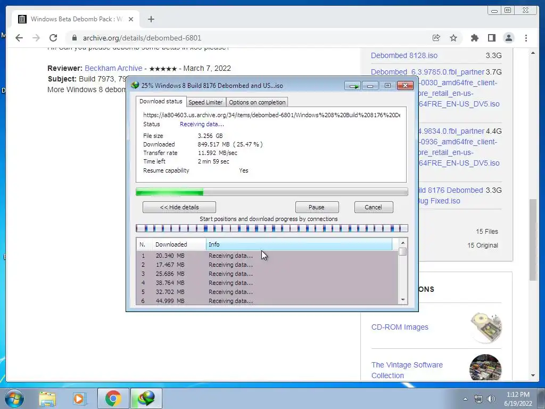Open the Debombed 8128.iso link
Image resolution: width=545 pixels, height=409 pixels.
404,55
